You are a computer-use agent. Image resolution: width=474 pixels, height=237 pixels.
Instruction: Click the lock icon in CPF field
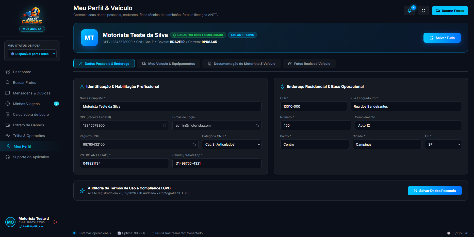[x=165, y=125]
